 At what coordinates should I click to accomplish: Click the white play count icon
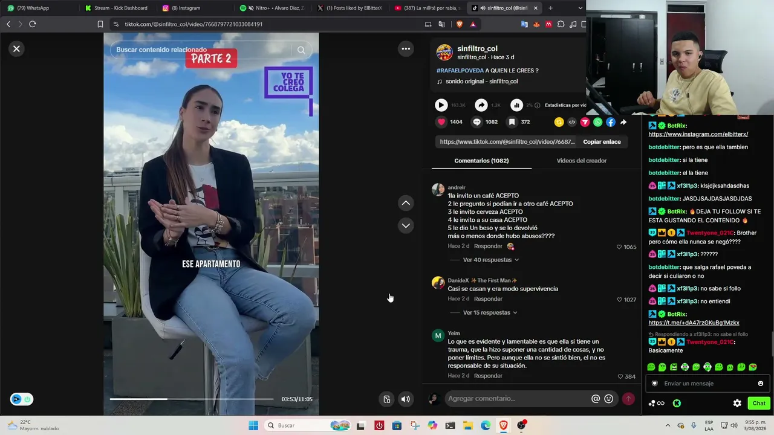pos(441,105)
